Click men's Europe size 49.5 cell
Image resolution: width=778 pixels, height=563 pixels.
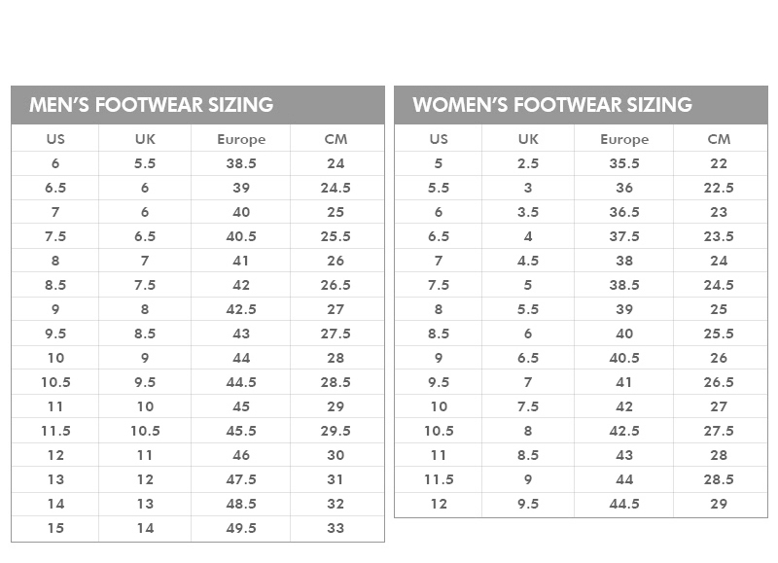pyautogui.click(x=241, y=528)
